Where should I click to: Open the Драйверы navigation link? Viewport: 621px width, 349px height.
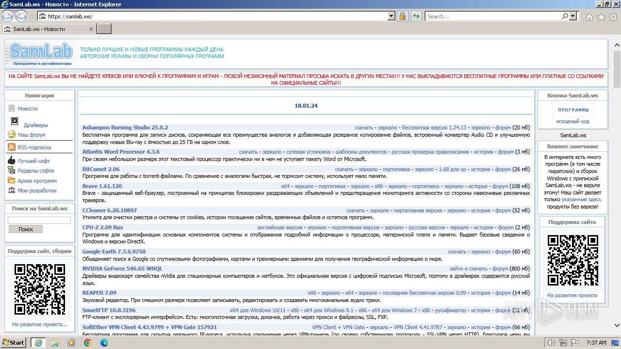36,125
